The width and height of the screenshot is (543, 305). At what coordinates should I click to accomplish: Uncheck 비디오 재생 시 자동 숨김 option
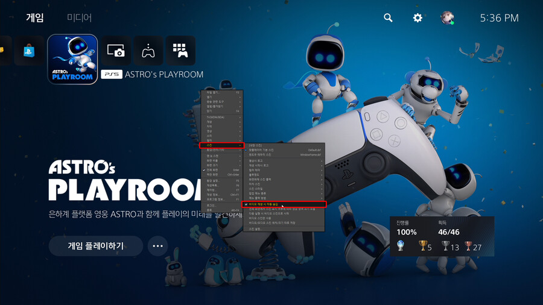284,204
